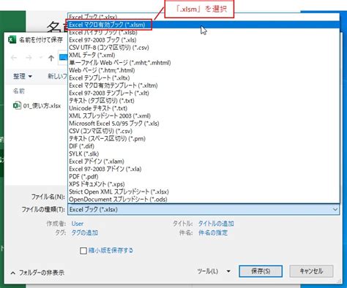Viewport: 347px width, 288px height.
Task: Choose Unicode テキスト (*.txt) option
Action: 204,108
